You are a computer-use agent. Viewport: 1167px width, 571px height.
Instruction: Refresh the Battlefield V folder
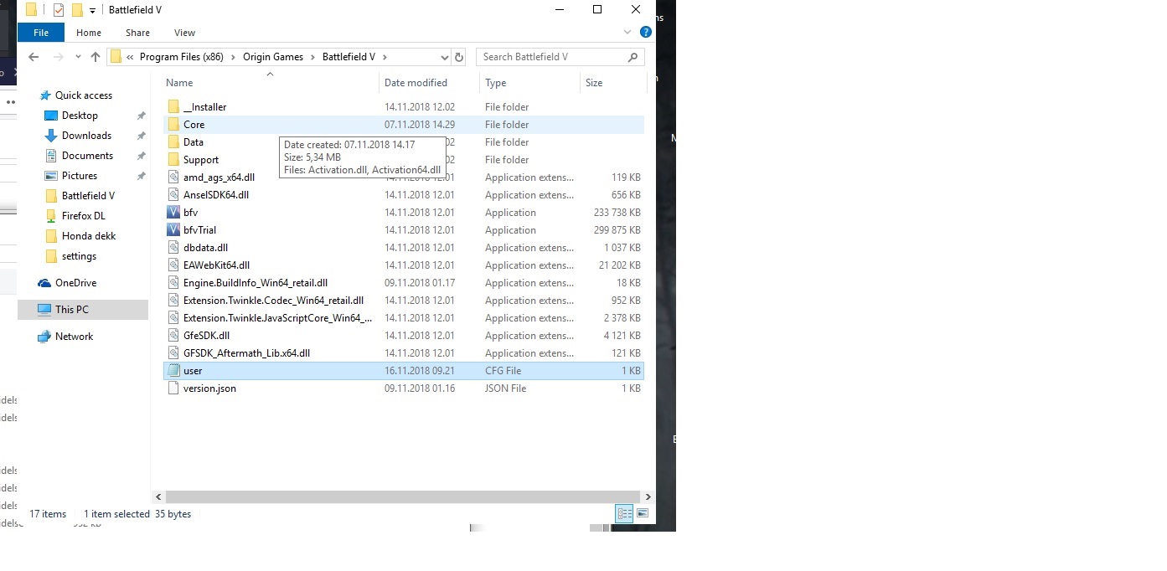pos(458,57)
